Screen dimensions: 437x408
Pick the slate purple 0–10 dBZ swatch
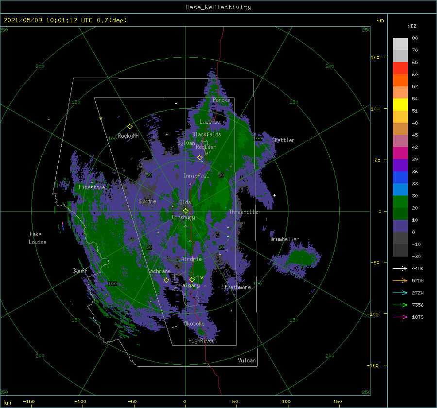(400, 226)
